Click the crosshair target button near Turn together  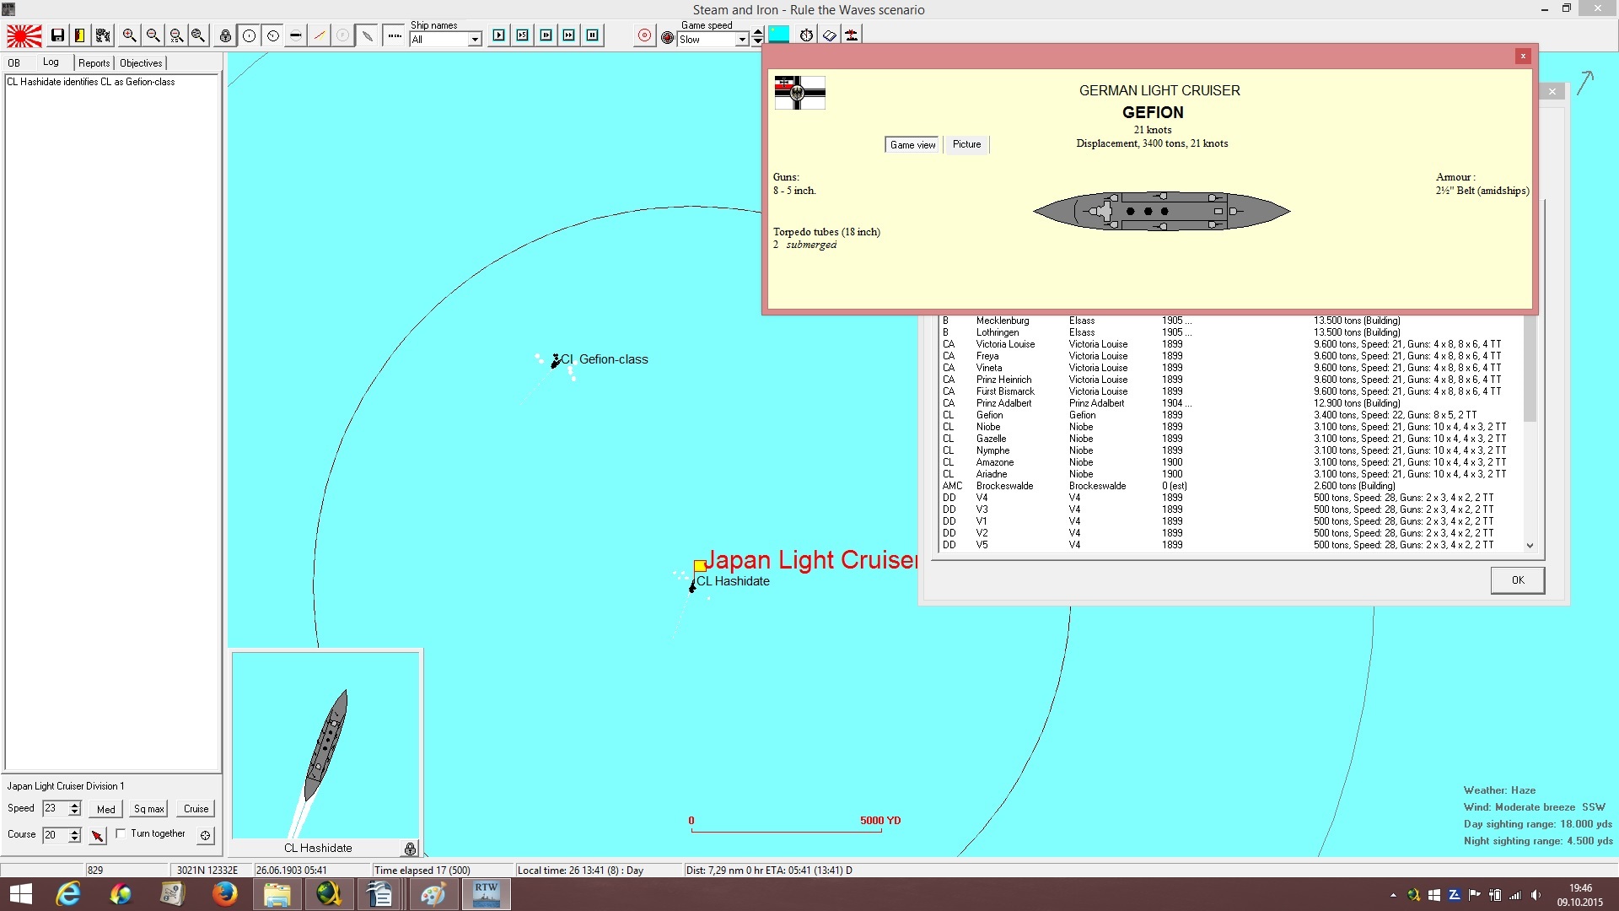[205, 835]
